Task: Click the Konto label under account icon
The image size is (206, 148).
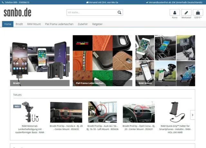Action: tap(174, 18)
